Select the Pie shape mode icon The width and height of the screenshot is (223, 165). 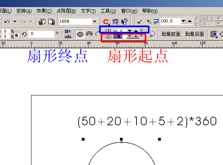(89, 34)
